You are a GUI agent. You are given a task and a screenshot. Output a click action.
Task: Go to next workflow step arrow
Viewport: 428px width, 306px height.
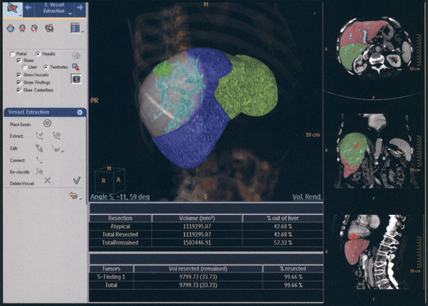pyautogui.click(x=80, y=8)
